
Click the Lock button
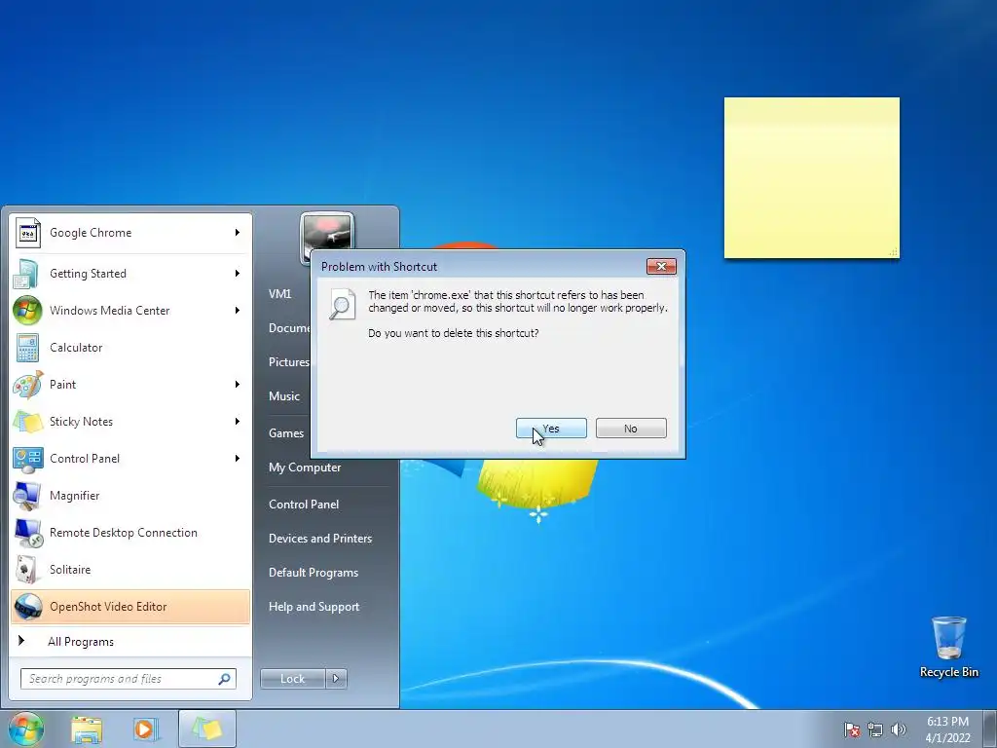click(x=292, y=679)
